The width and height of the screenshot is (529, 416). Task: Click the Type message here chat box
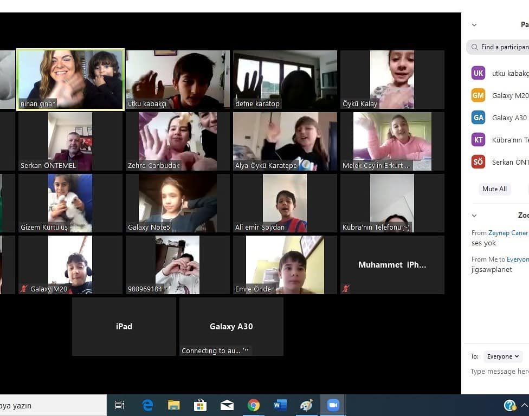499,371
